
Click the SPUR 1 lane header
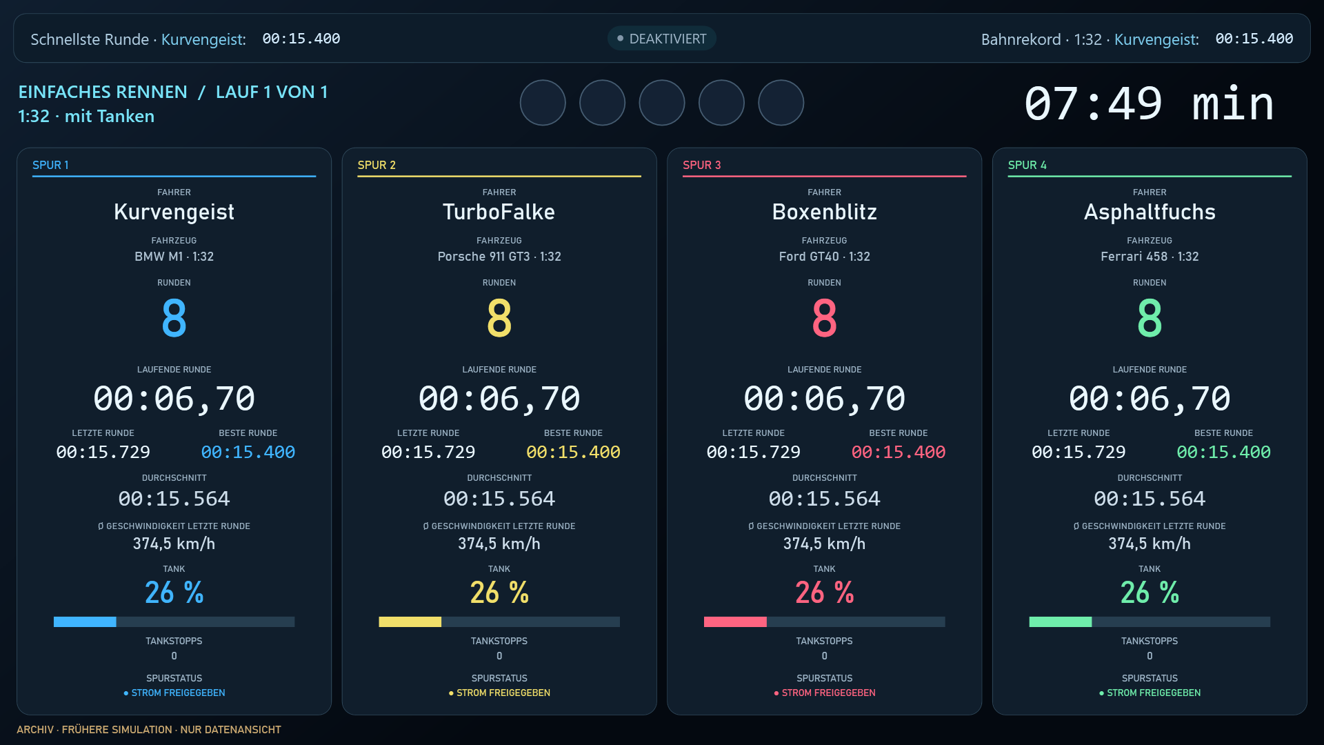[50, 165]
